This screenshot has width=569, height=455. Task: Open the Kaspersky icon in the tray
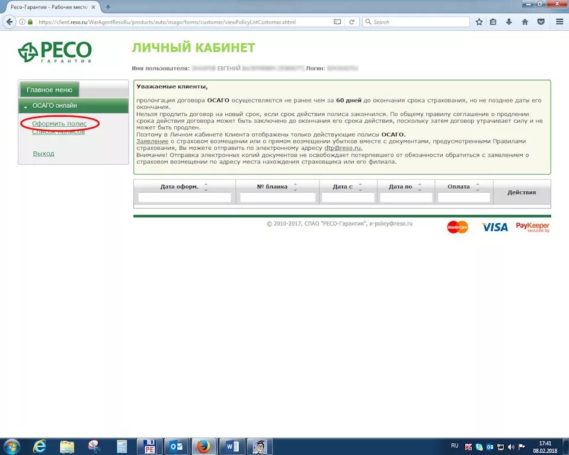point(469,447)
